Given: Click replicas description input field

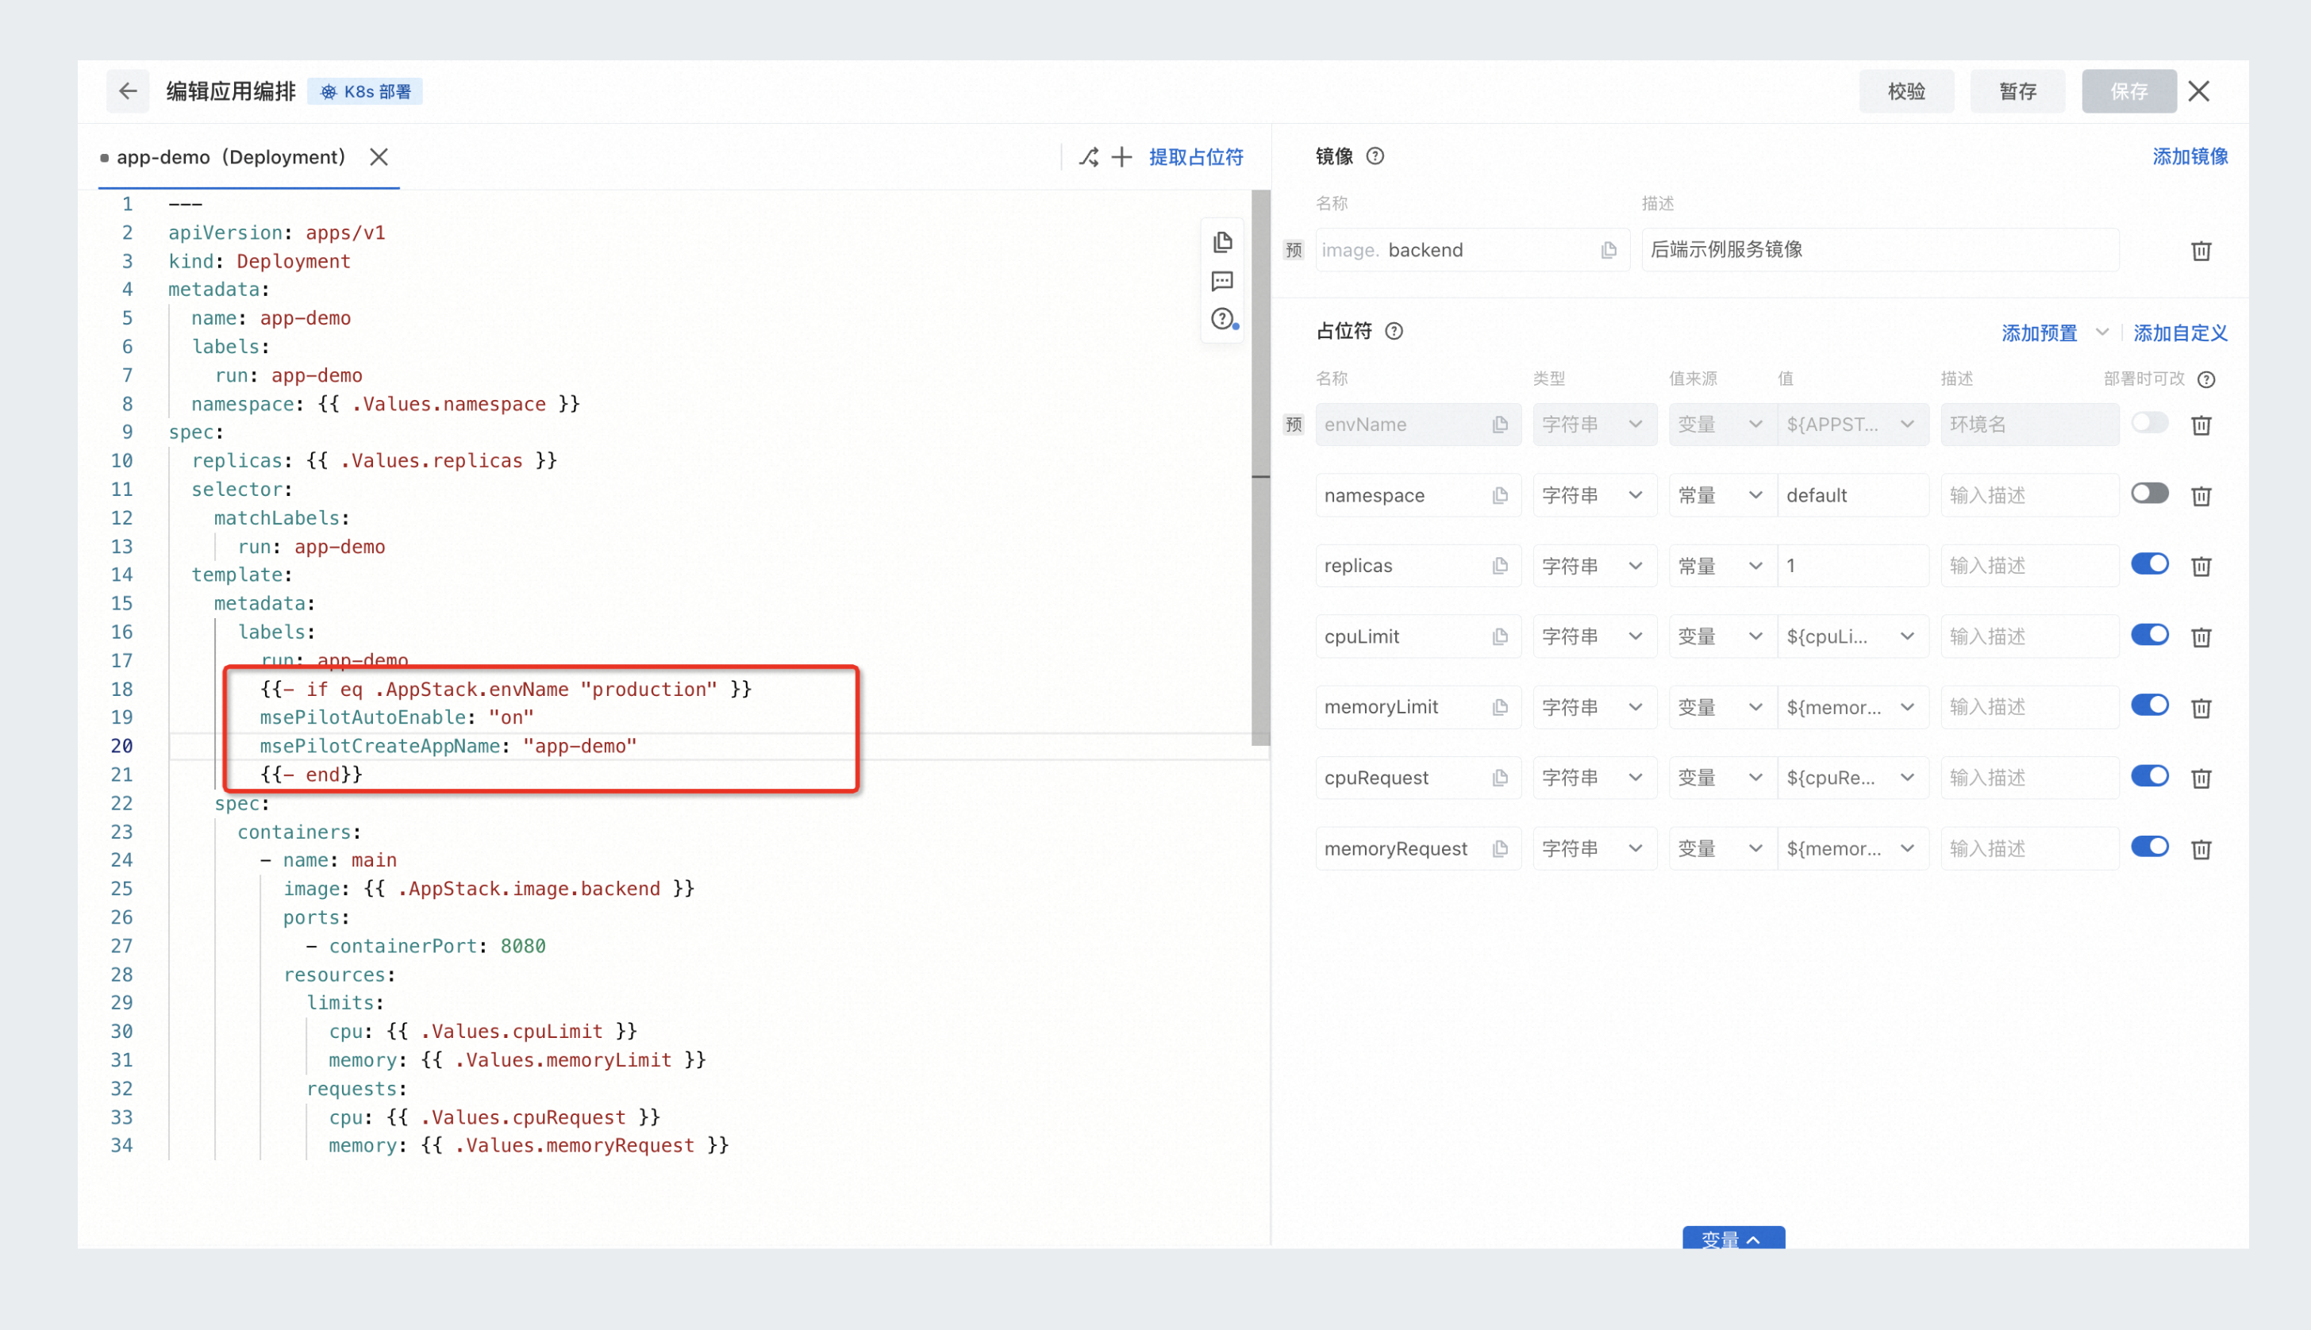Looking at the screenshot, I should 2028,567.
